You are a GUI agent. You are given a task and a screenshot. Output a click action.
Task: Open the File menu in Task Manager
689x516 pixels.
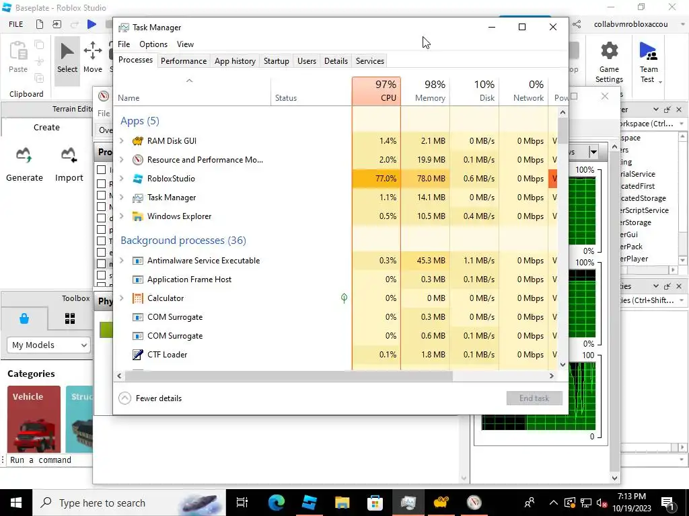tap(124, 44)
